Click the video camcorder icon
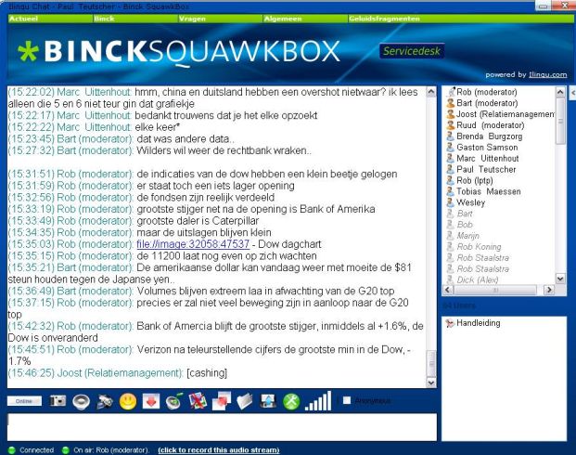The width and height of the screenshot is (576, 455). pos(105,402)
